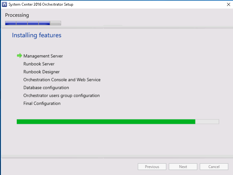Click Orchestration Console and Web Service
This screenshot has width=233, height=175.
pos(62,80)
